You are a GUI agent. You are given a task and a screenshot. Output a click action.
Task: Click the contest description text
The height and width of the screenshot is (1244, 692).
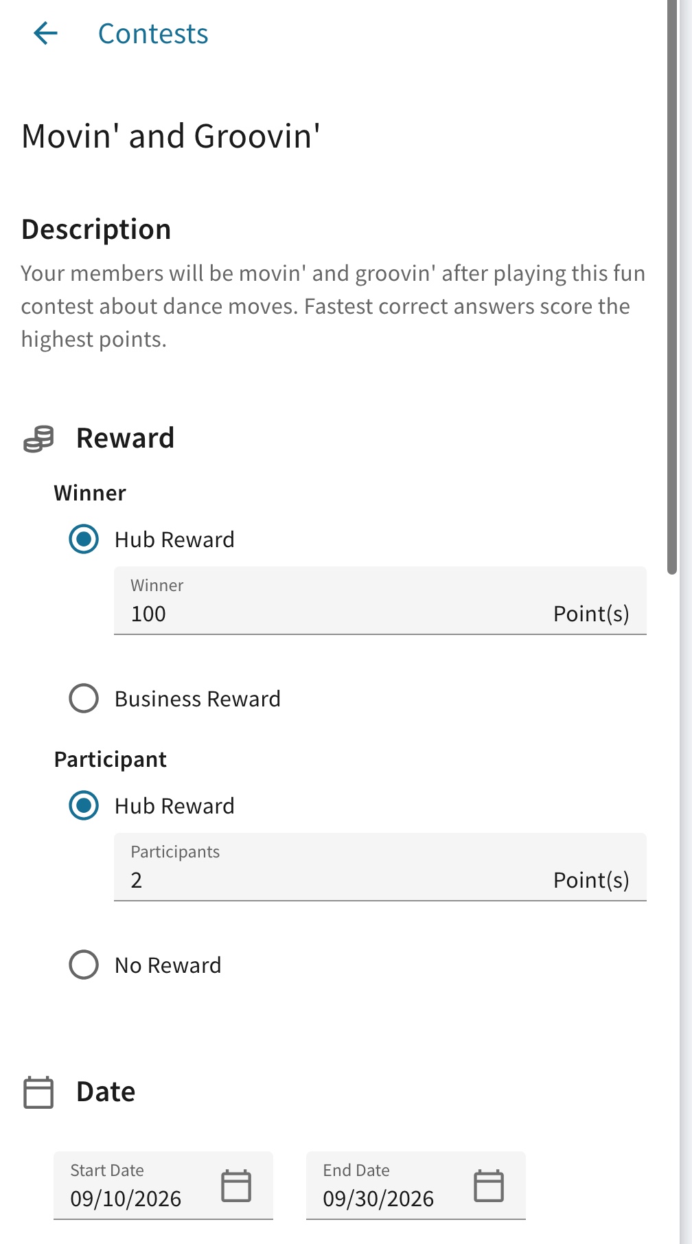(333, 306)
